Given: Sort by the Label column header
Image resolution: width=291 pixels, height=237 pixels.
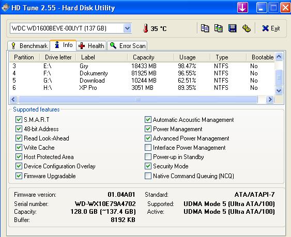Looking at the screenshot, I should point(102,57).
